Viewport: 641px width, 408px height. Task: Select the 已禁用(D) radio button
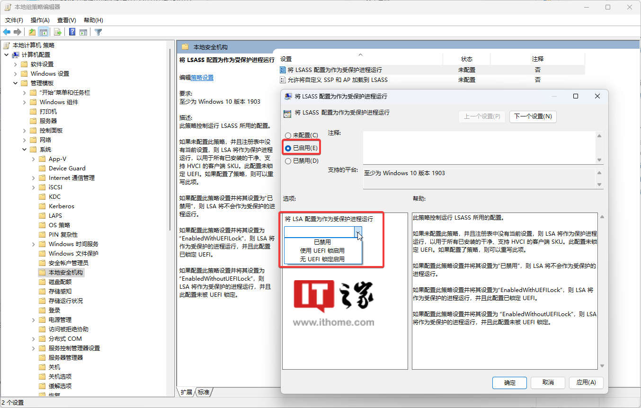tap(288, 161)
